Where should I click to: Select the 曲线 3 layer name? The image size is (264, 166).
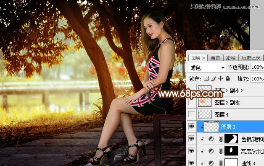(248, 163)
